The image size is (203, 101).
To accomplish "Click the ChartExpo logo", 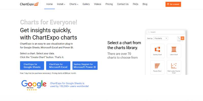I will click(29, 4).
